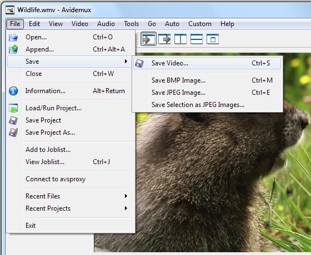Open the Auto menu
Screen dimensions: 311x255
[172, 24]
